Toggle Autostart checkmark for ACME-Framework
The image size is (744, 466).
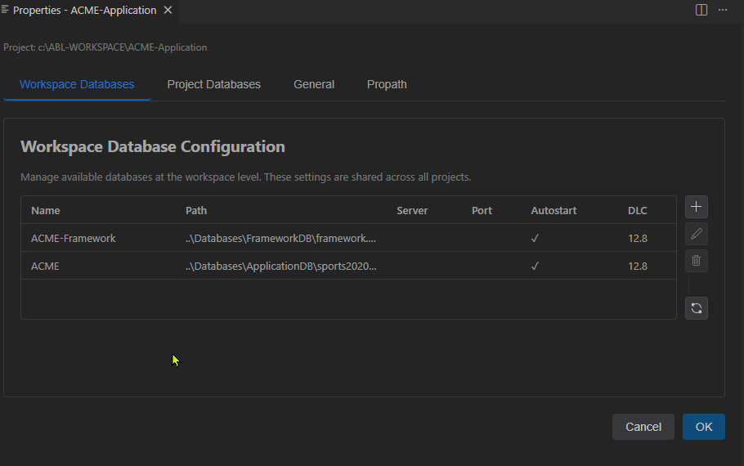(x=535, y=238)
